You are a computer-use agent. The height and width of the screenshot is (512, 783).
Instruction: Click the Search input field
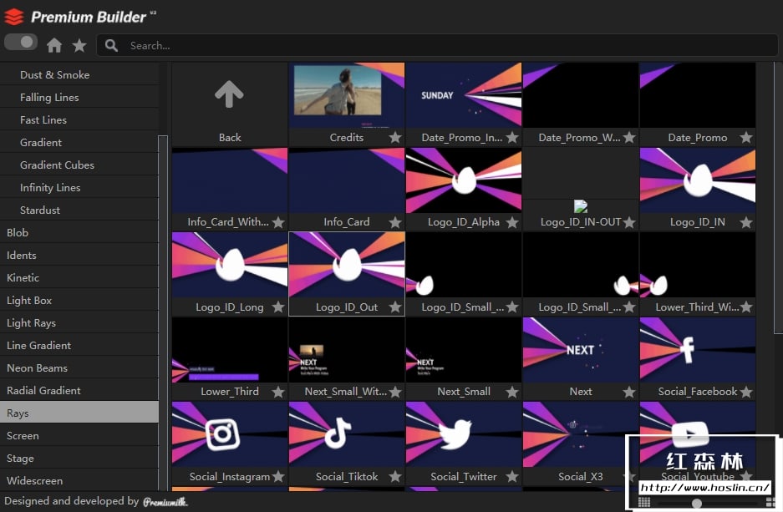coord(435,46)
